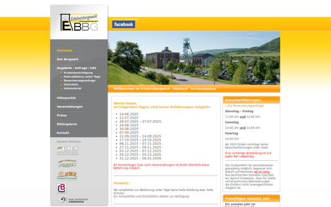Open the Facebook page button
This screenshot has width=331, height=207.
click(x=124, y=24)
